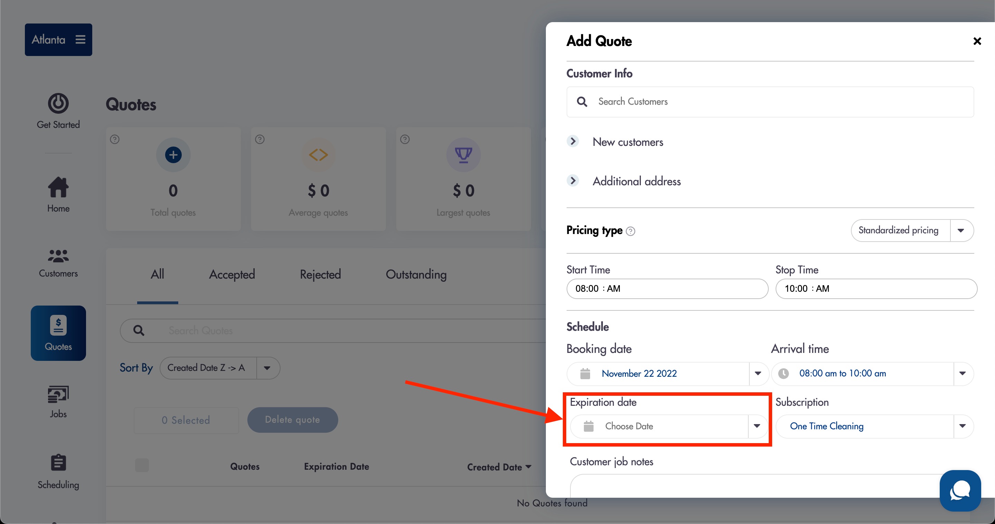Image resolution: width=995 pixels, height=524 pixels.
Task: Switch to the Accepted tab
Action: point(232,274)
